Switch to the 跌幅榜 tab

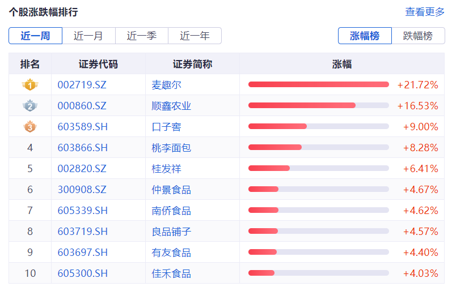(x=418, y=36)
